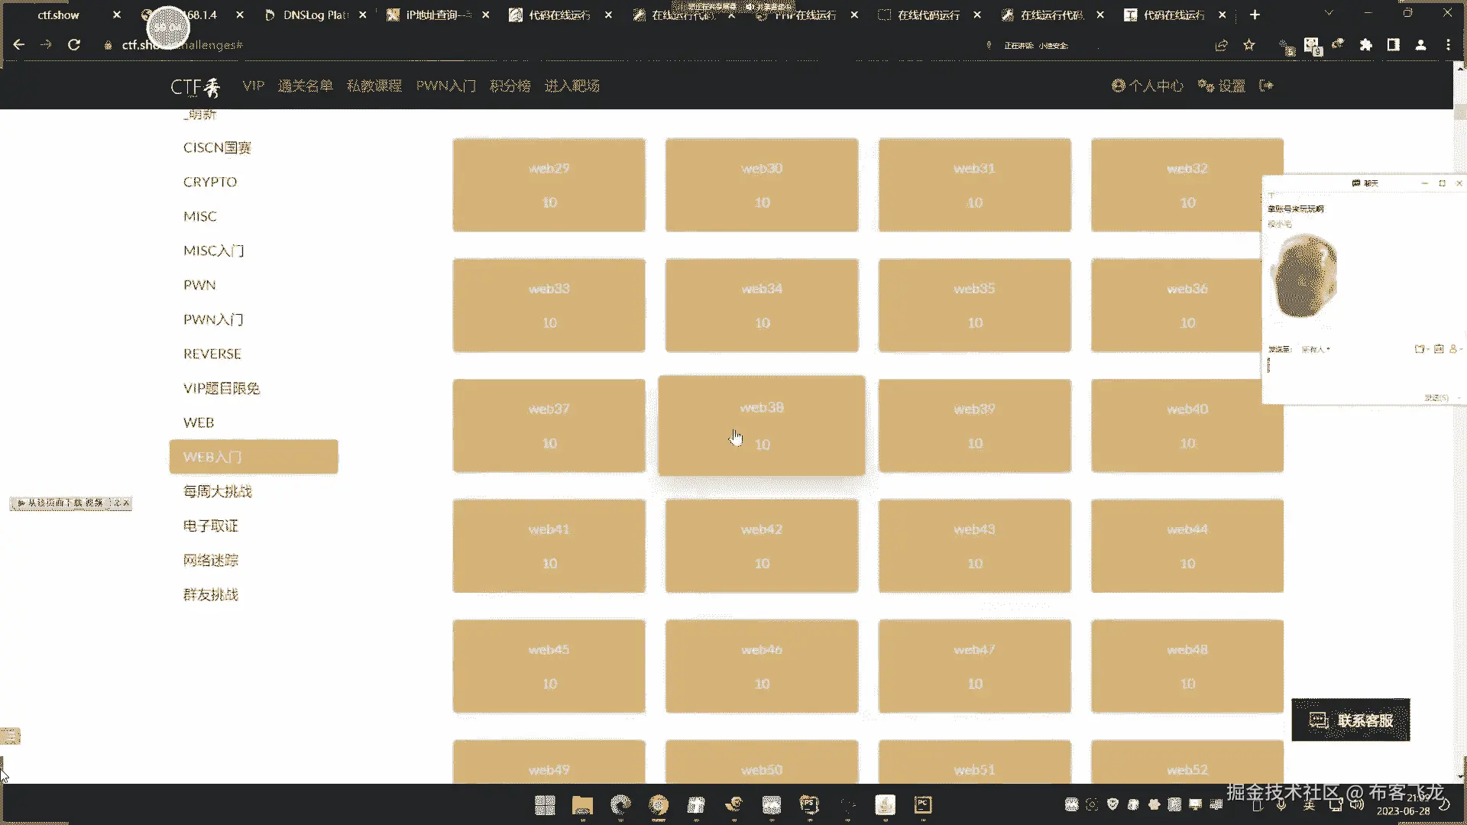Open a new browser tab

click(x=1255, y=15)
